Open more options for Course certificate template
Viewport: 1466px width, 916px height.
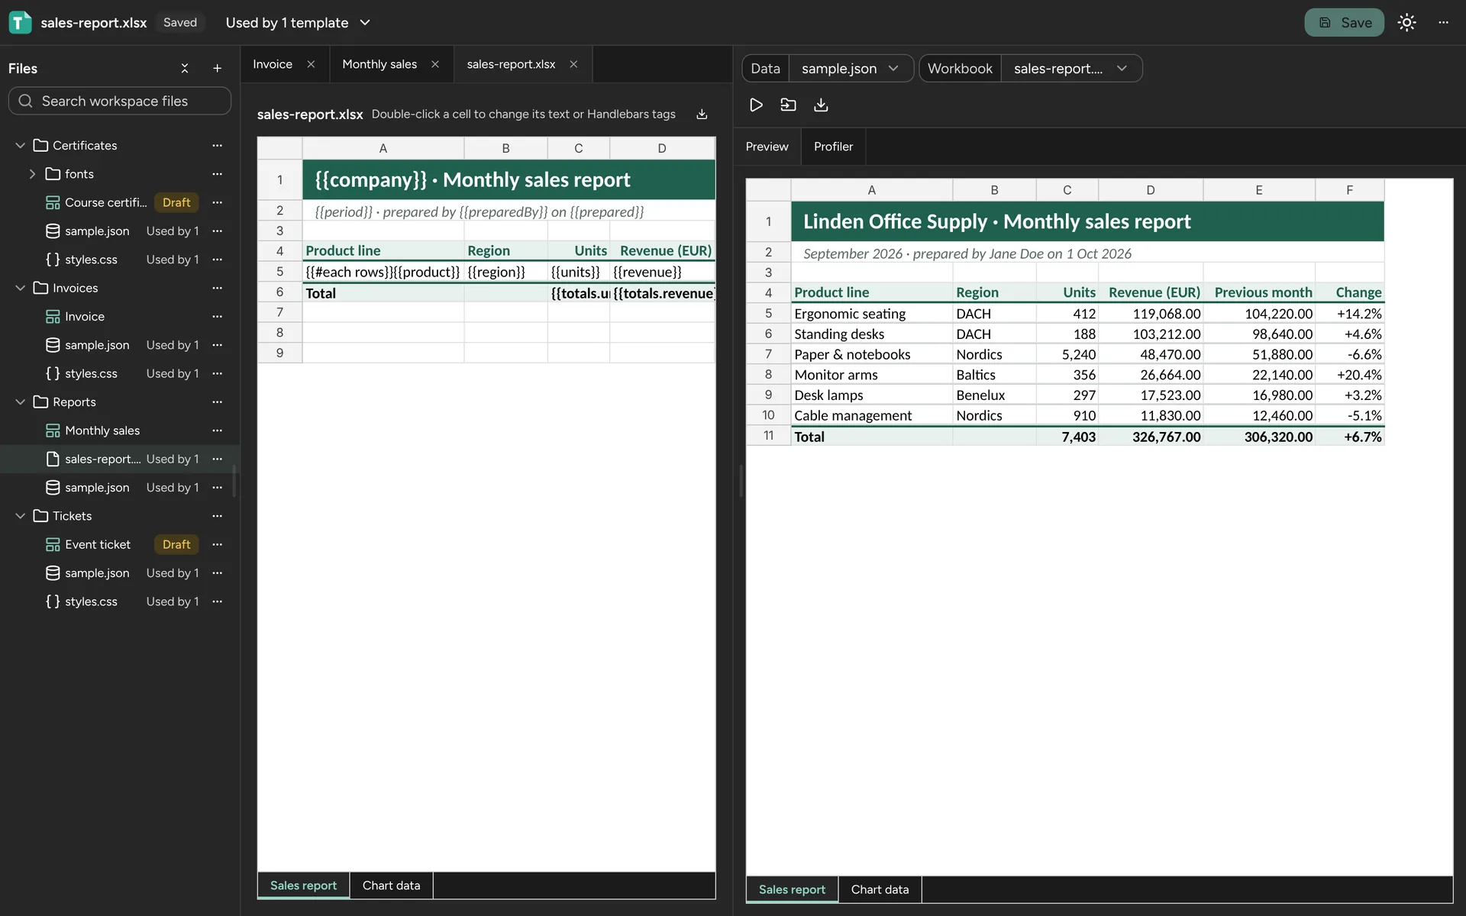coord(217,202)
